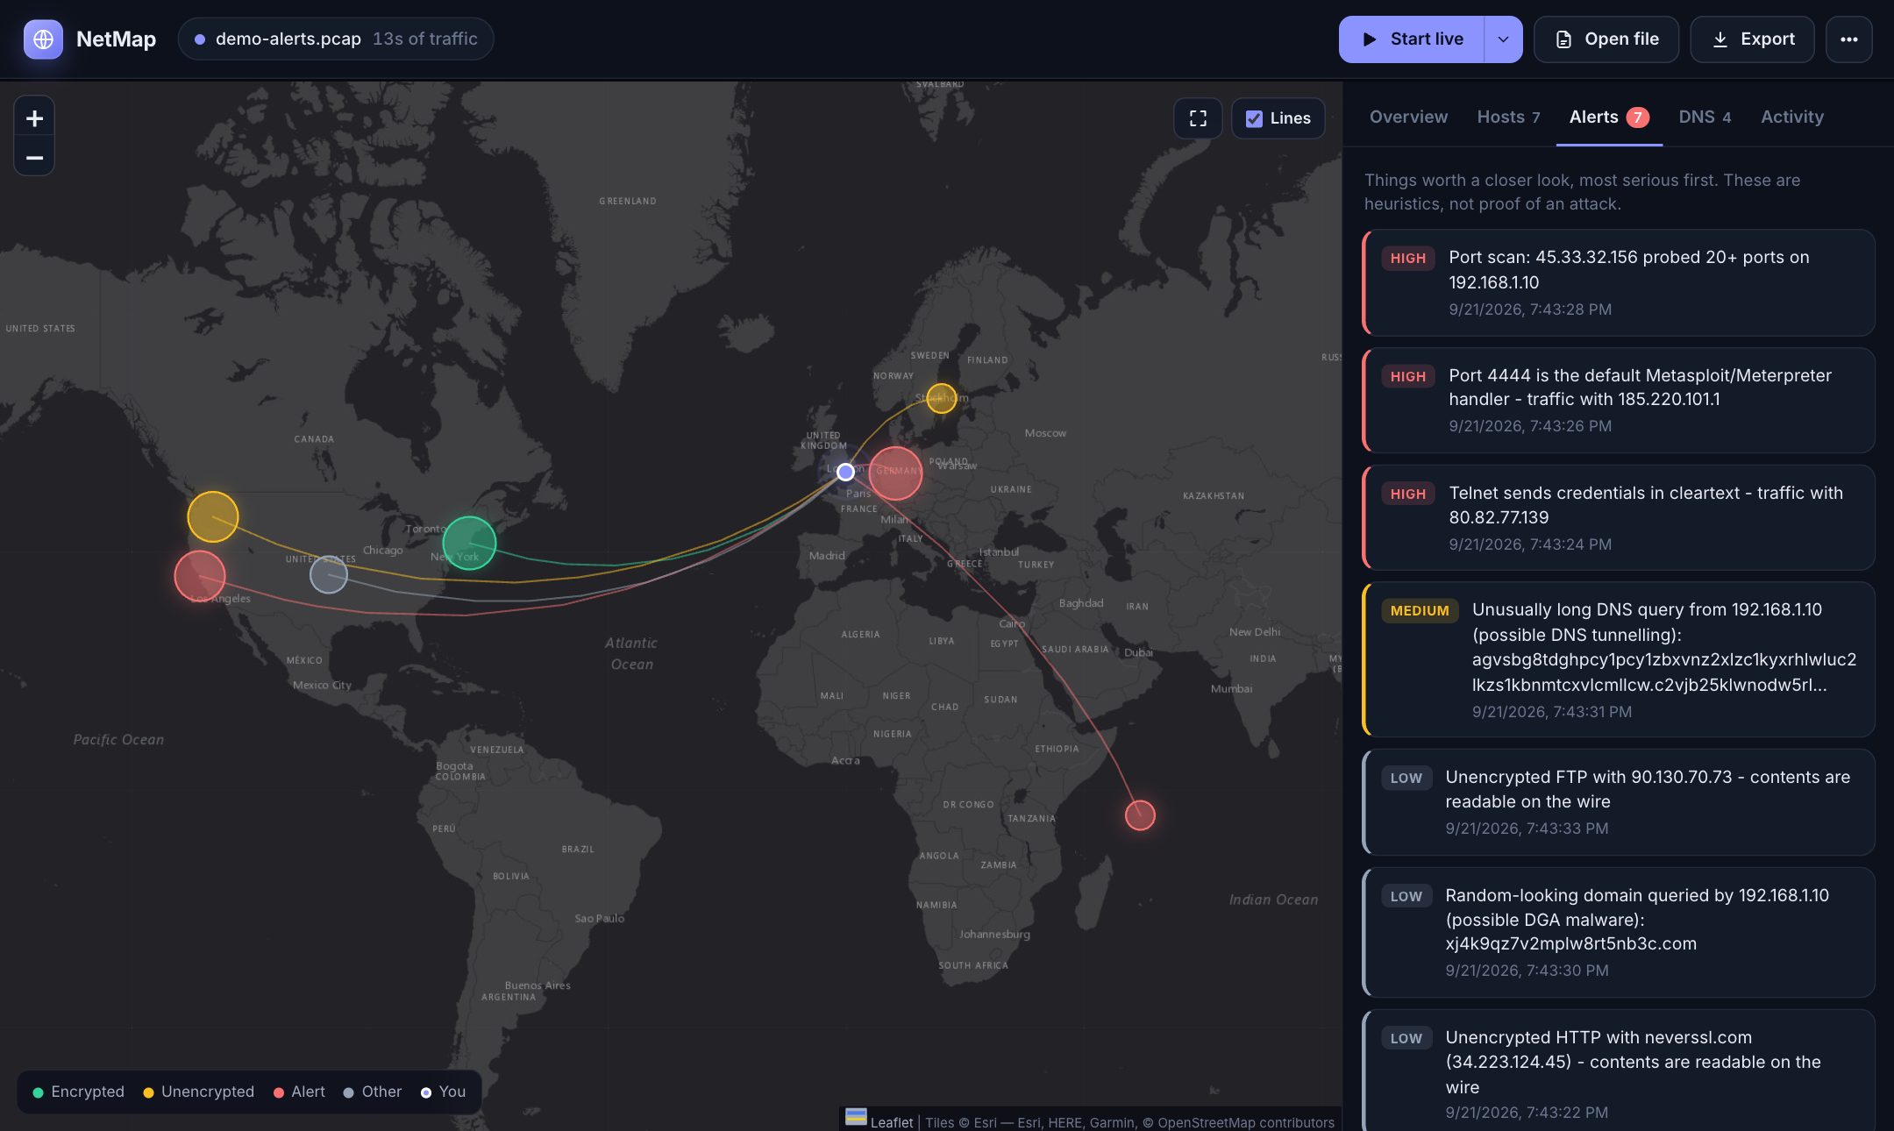Viewport: 1894px width, 1131px height.
Task: Click the NetMap globe logo icon
Action: [x=43, y=39]
